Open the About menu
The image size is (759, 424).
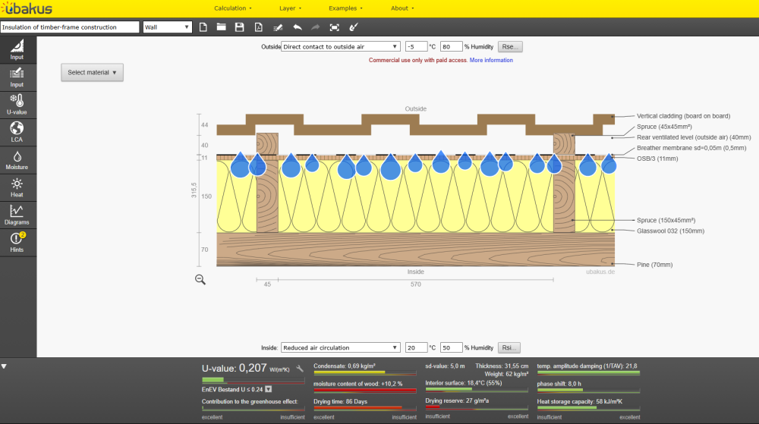[402, 8]
